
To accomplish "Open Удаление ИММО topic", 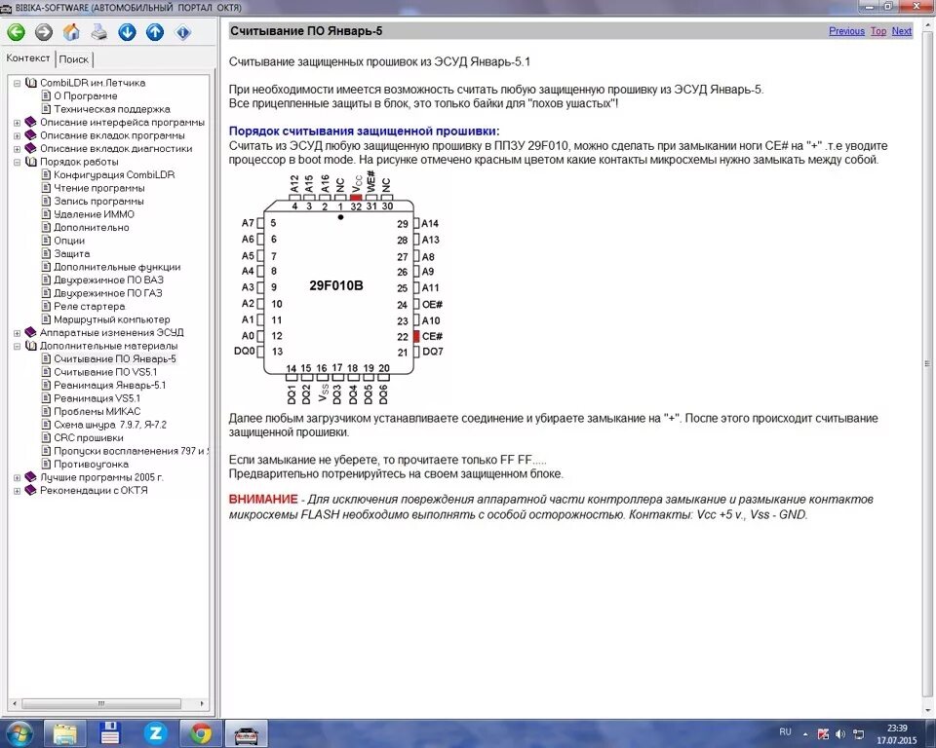I will tap(94, 214).
